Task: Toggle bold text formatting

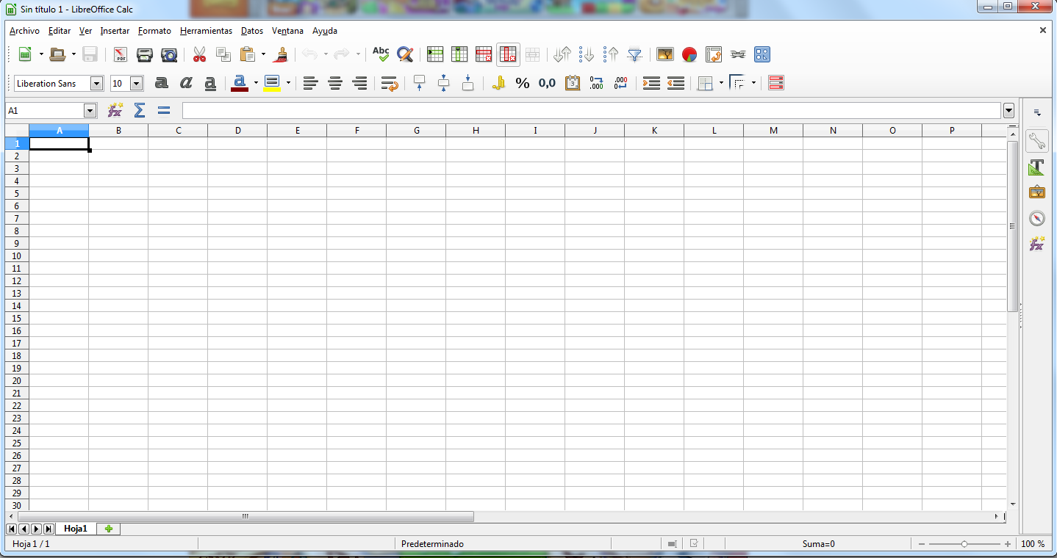Action: pos(162,84)
